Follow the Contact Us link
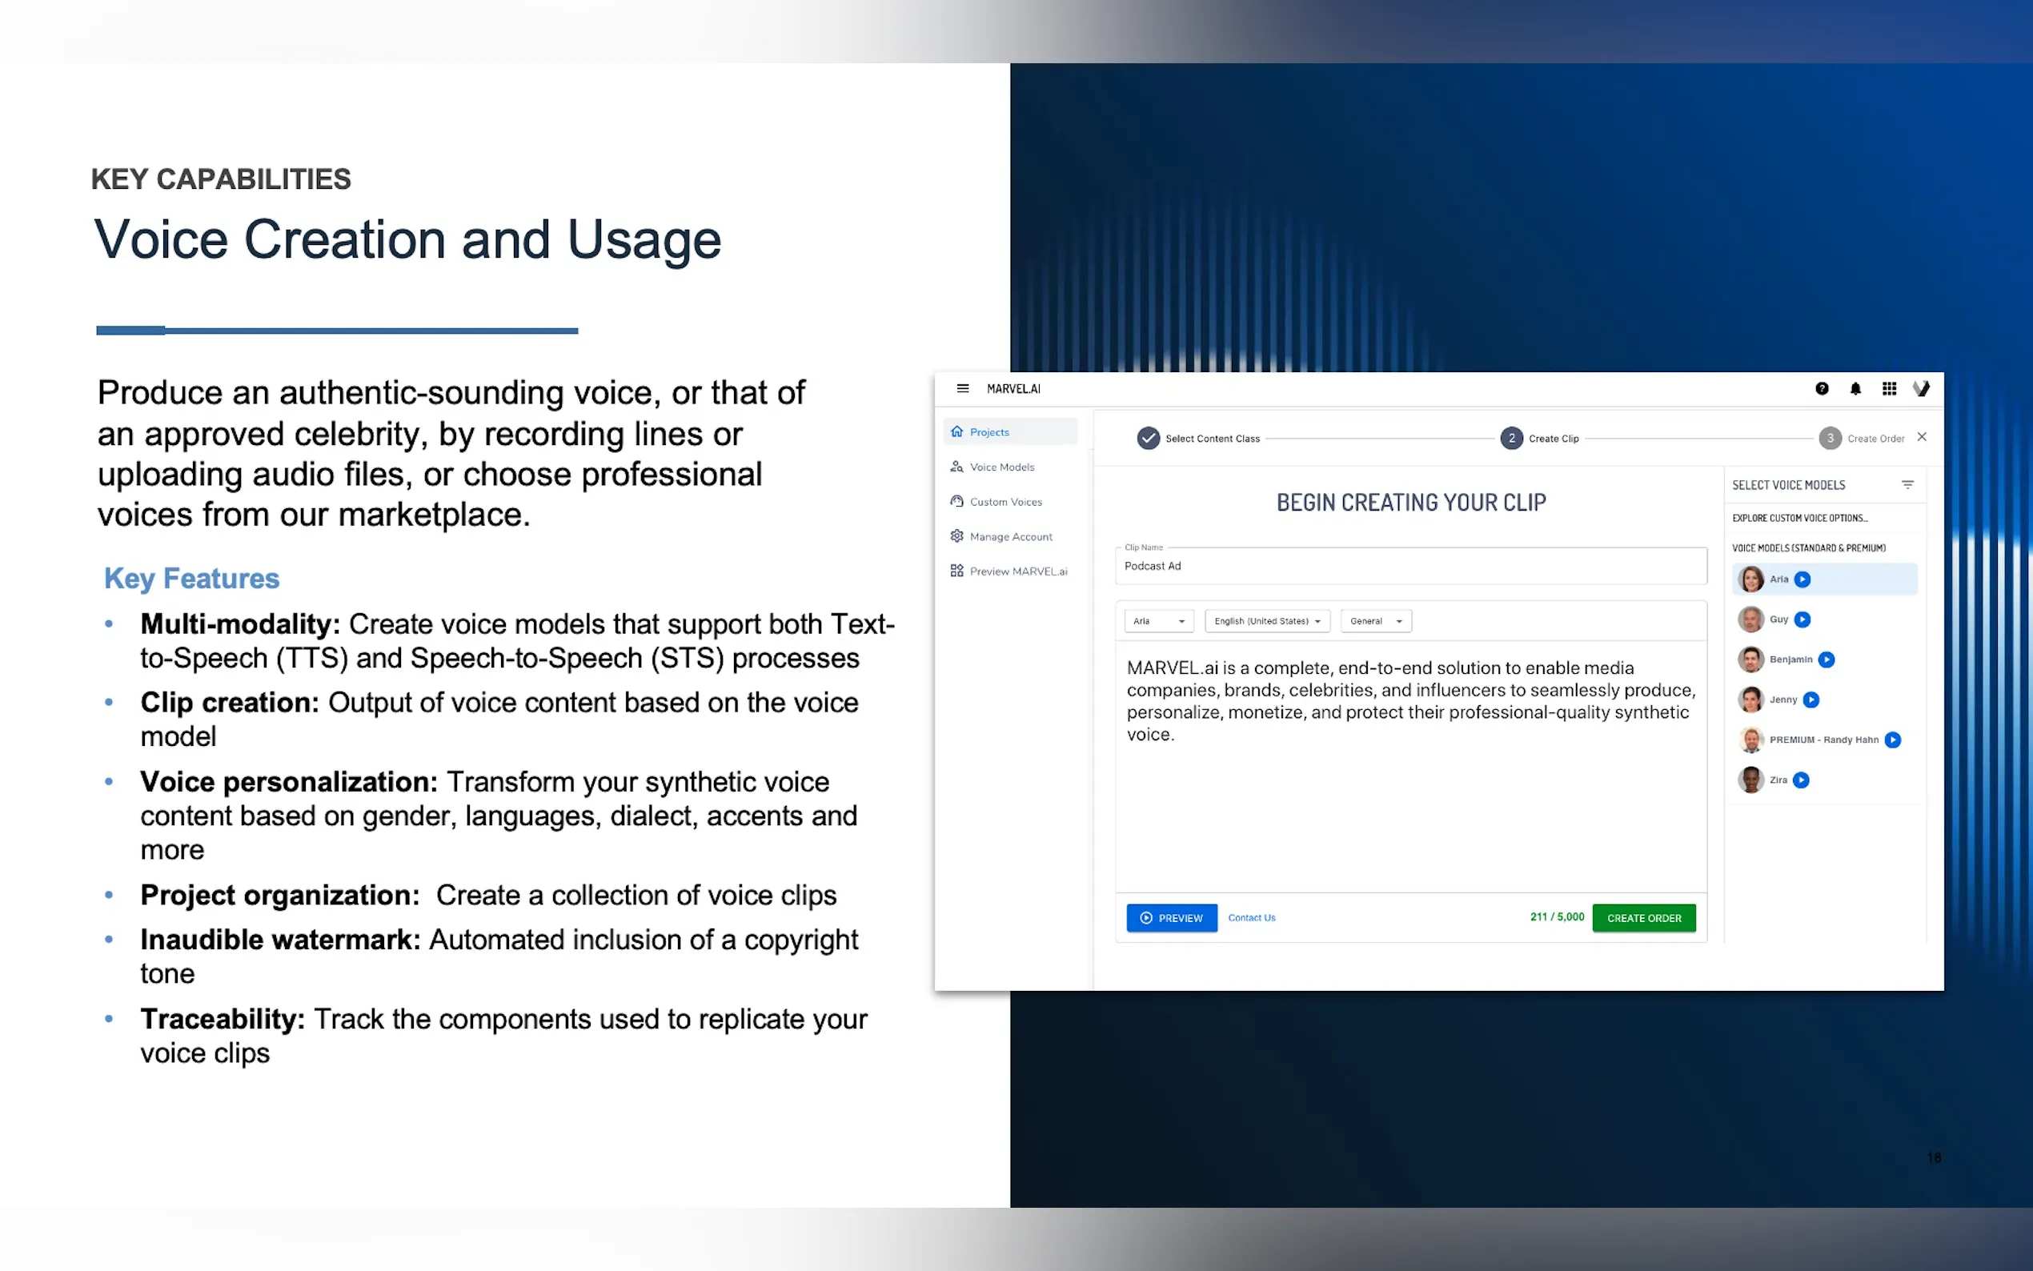This screenshot has width=2033, height=1271. [x=1250, y=918]
